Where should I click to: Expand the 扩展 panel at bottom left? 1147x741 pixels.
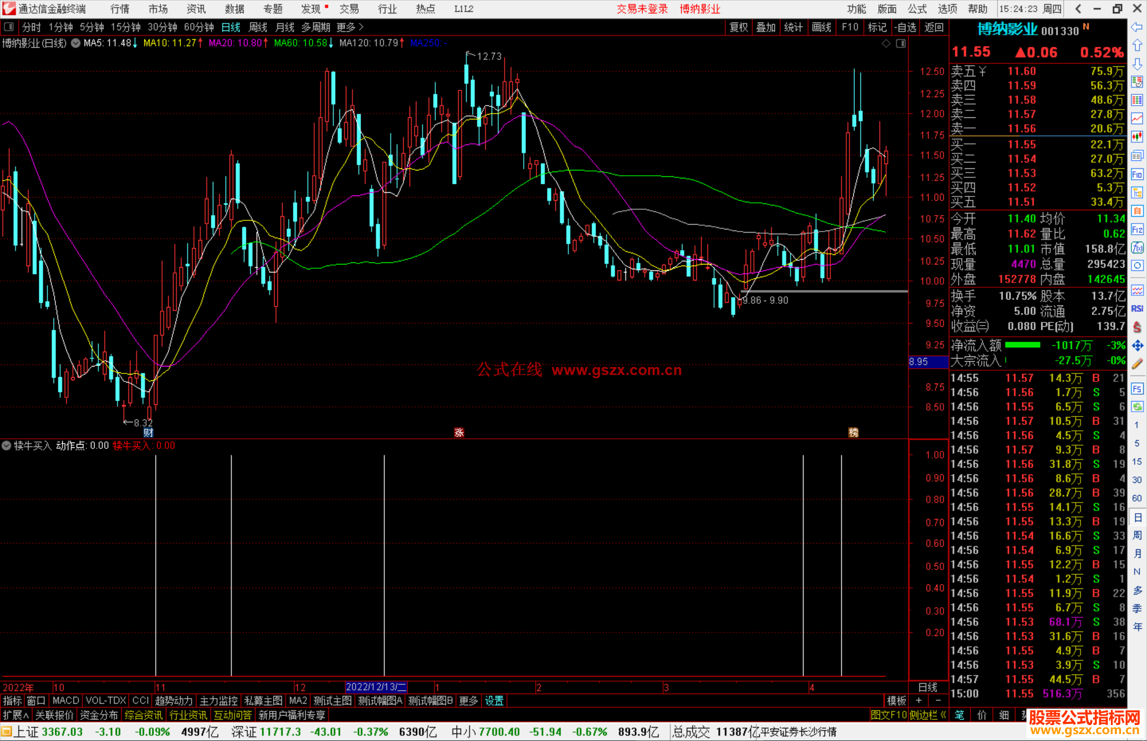[x=16, y=715]
